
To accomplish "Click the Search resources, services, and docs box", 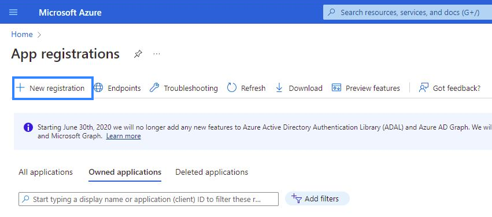I will tap(408, 13).
